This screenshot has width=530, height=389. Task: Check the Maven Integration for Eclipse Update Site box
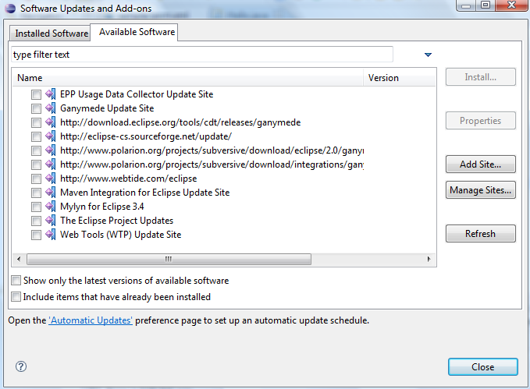36,193
